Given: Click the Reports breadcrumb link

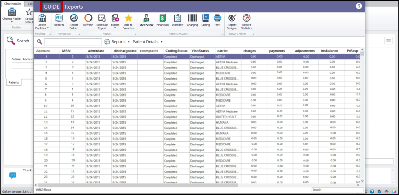Looking at the screenshot, I should (118, 42).
